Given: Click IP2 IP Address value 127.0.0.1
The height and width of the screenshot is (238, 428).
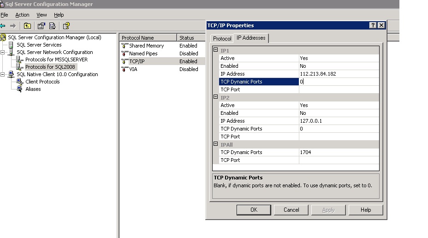Looking at the screenshot, I should [339, 121].
